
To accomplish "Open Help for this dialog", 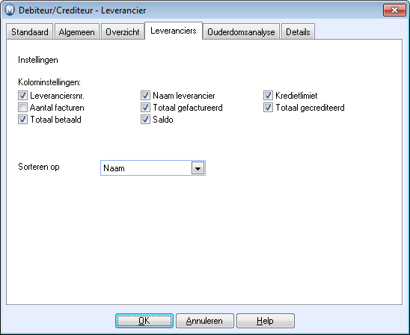I will [x=266, y=321].
